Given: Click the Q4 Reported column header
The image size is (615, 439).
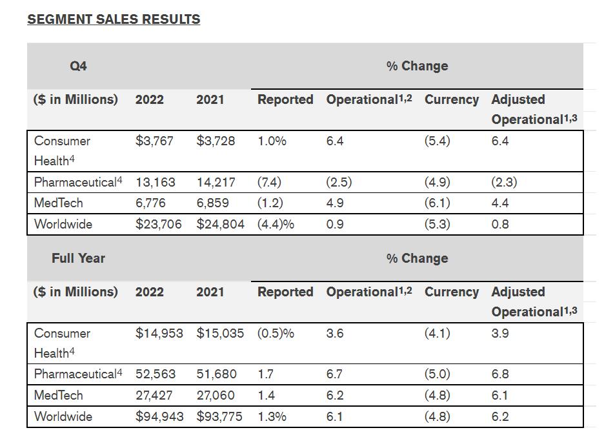Looking at the screenshot, I should (x=285, y=99).
